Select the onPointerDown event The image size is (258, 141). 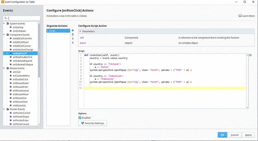tap(21, 116)
